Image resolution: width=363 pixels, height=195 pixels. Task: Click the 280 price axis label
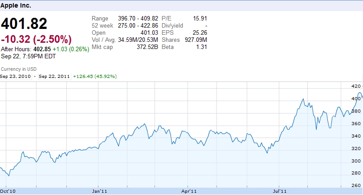click(x=356, y=173)
